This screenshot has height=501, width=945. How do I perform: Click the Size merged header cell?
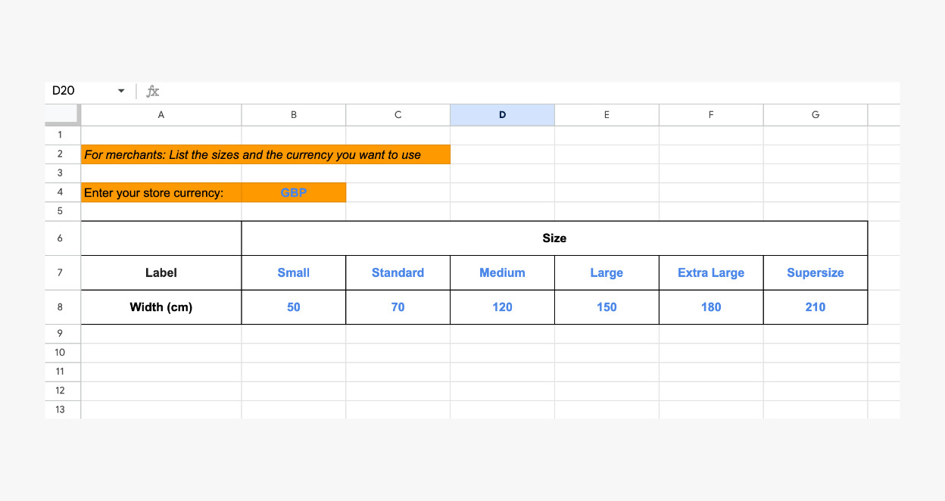(554, 238)
